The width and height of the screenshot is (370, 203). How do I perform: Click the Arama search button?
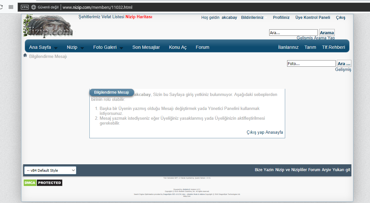(x=327, y=33)
